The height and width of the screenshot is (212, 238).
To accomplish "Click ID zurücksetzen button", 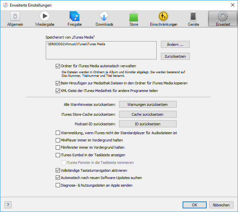I will tap(148, 124).
